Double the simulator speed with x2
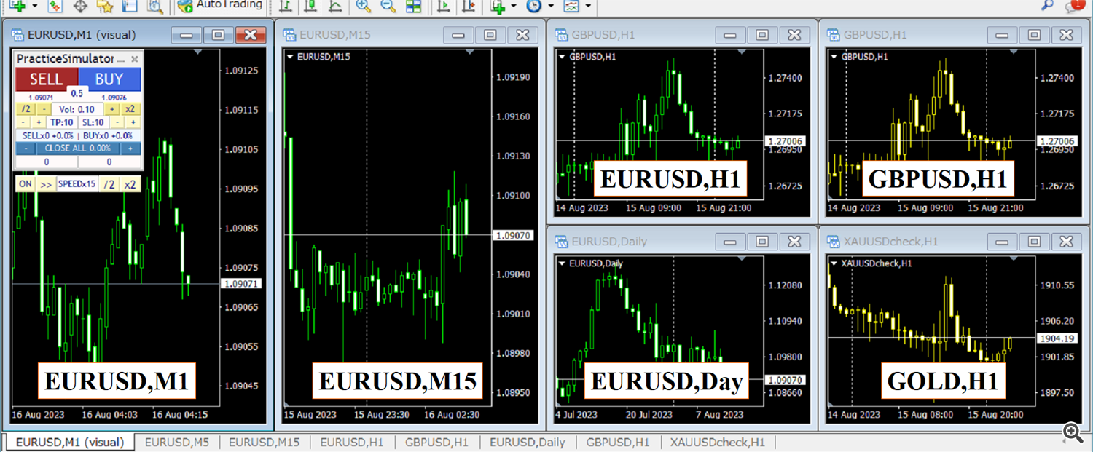 (x=130, y=184)
